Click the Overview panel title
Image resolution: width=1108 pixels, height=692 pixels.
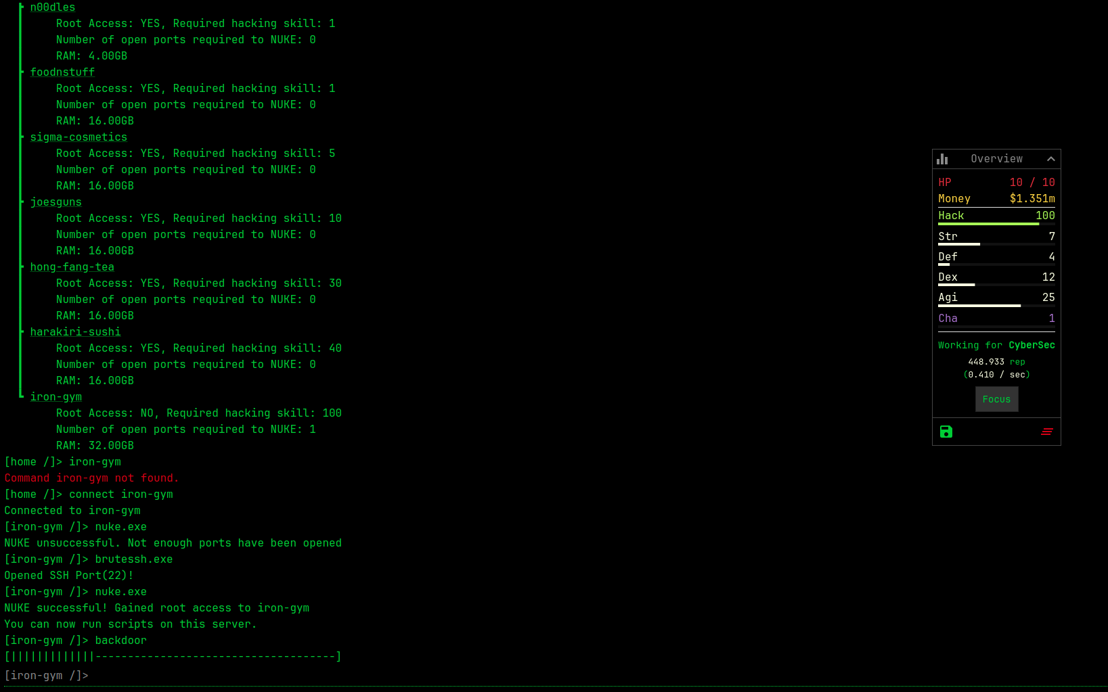(x=996, y=159)
